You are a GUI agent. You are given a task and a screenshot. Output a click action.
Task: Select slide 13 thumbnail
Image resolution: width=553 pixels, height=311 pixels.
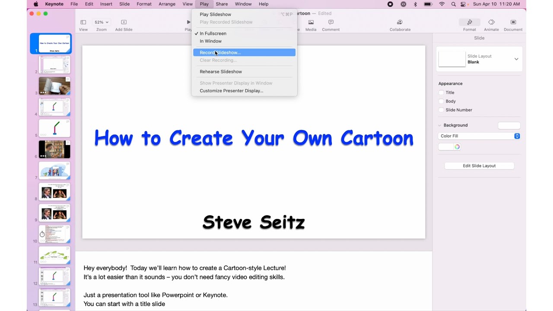pyautogui.click(x=54, y=298)
